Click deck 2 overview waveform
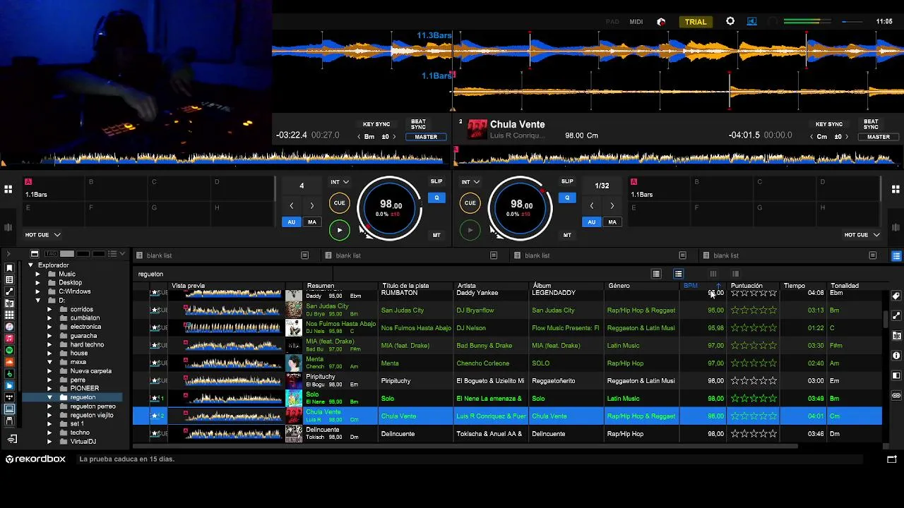 (678, 158)
